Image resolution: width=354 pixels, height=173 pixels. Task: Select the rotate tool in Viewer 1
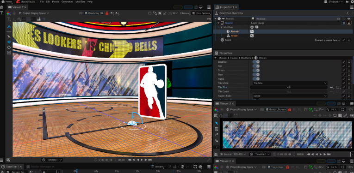tap(9, 48)
